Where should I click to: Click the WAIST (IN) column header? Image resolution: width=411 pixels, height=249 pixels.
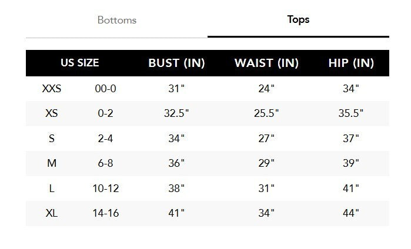coord(266,63)
